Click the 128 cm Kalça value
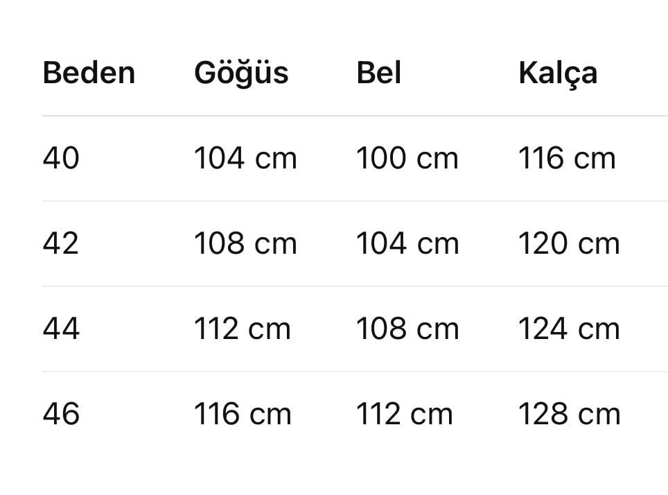This screenshot has height=495, width=668. [x=569, y=414]
